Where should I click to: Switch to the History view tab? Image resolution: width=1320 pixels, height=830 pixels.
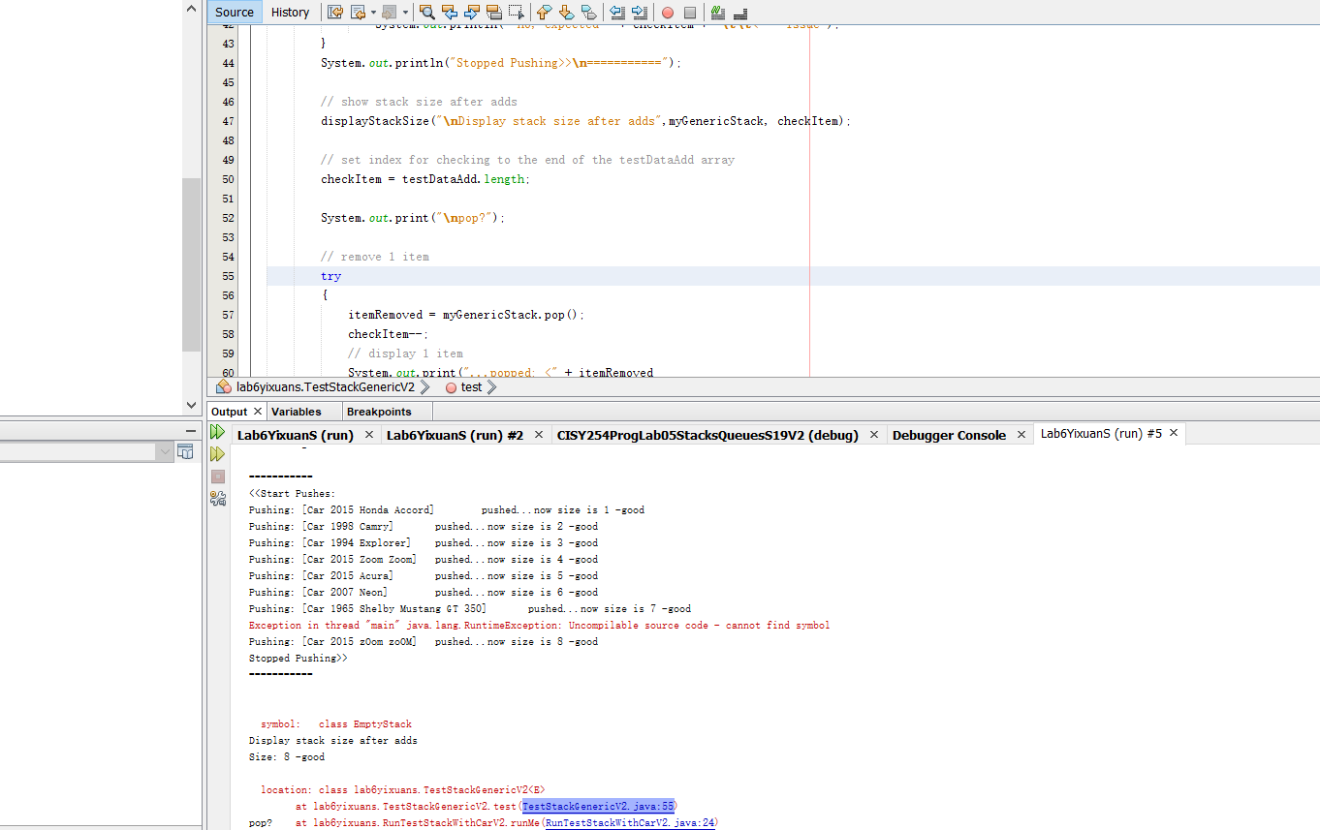[290, 13]
